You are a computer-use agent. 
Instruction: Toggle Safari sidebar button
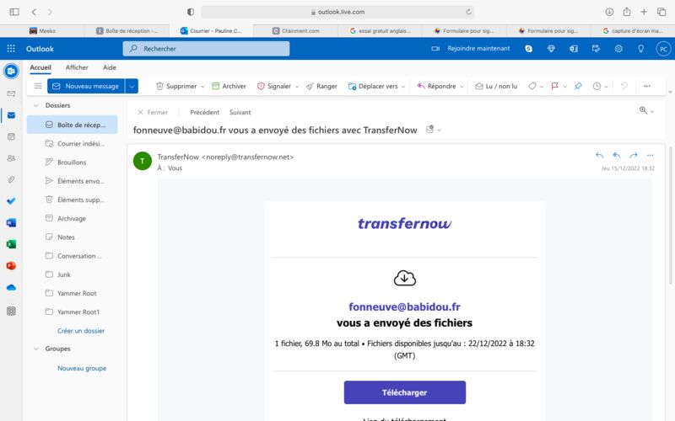tap(14, 12)
